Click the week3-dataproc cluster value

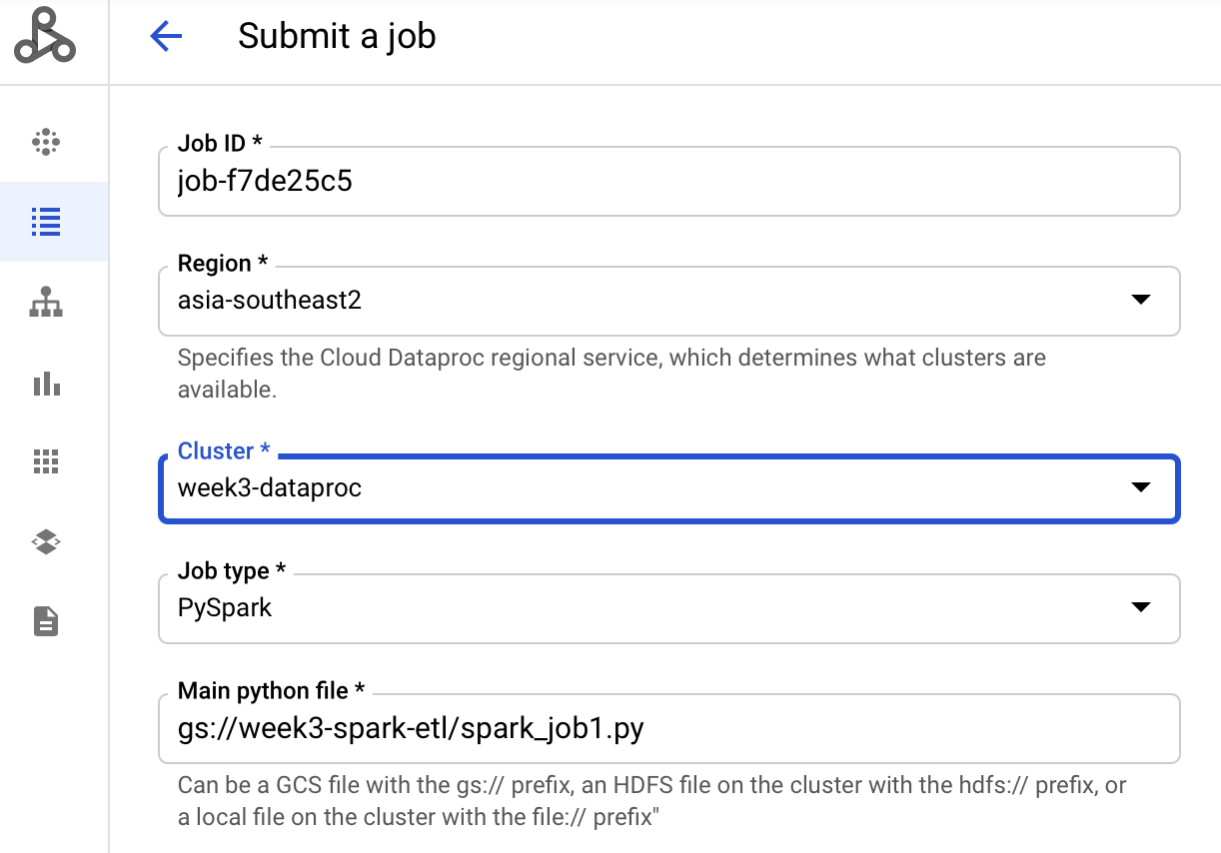pos(270,488)
